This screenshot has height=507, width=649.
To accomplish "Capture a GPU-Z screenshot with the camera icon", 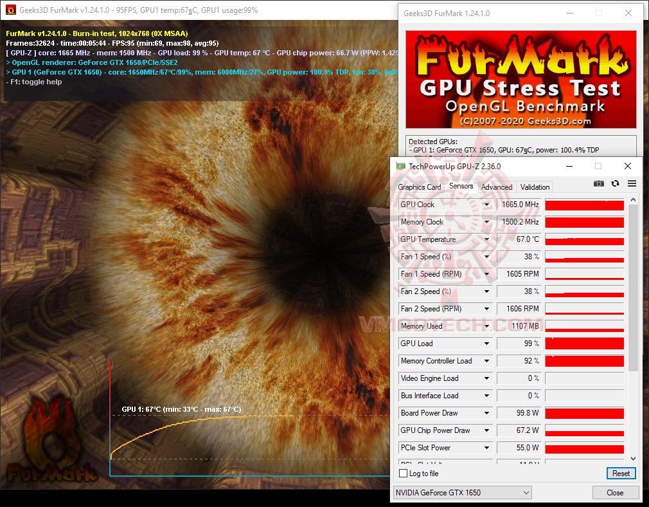I will click(598, 183).
